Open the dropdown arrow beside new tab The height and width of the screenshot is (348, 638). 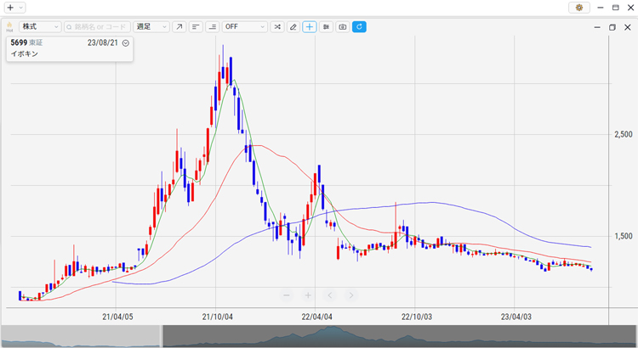[21, 7]
